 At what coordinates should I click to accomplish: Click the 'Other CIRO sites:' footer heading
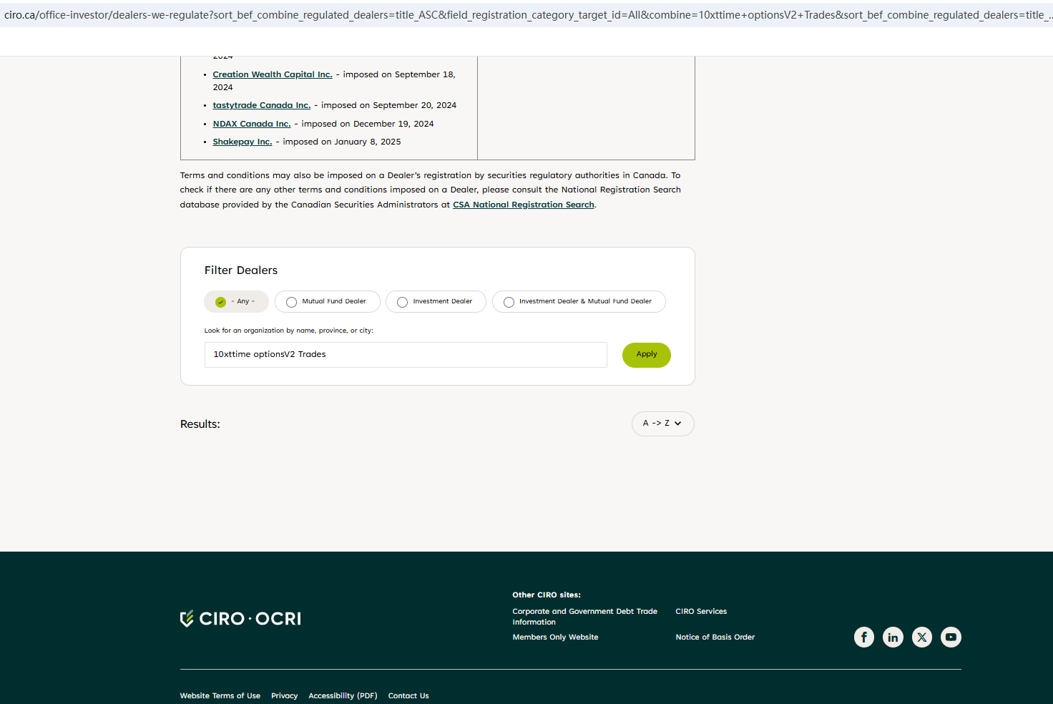(547, 595)
